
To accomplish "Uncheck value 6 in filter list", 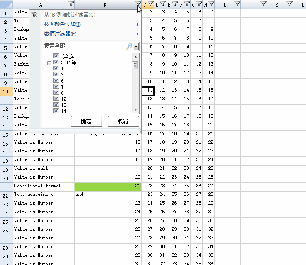I will coord(56,80).
